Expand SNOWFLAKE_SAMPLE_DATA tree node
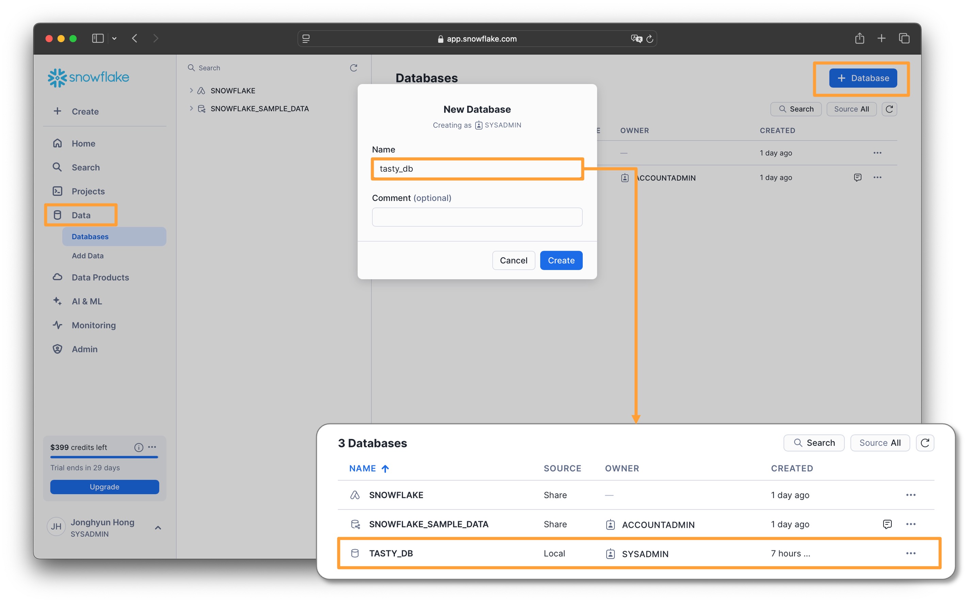This screenshot has width=967, height=603. point(191,108)
